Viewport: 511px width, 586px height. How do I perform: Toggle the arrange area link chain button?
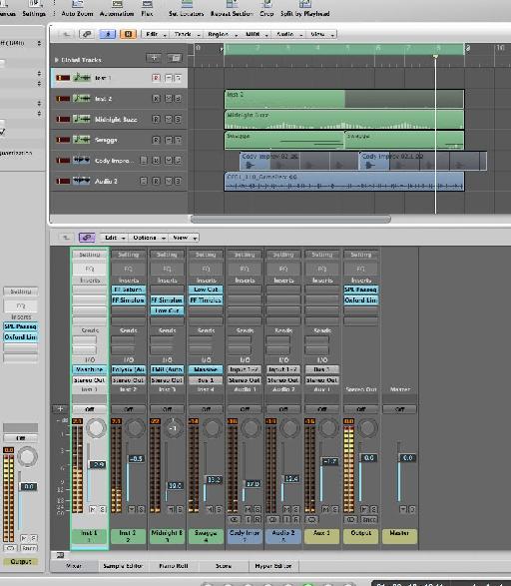click(87, 34)
